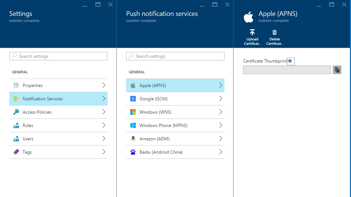Open Properties settings
This screenshot has width=351, height=197.
point(58,85)
